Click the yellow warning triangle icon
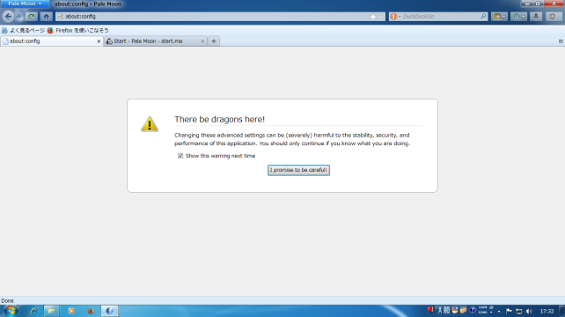The width and height of the screenshot is (565, 317). tap(150, 123)
